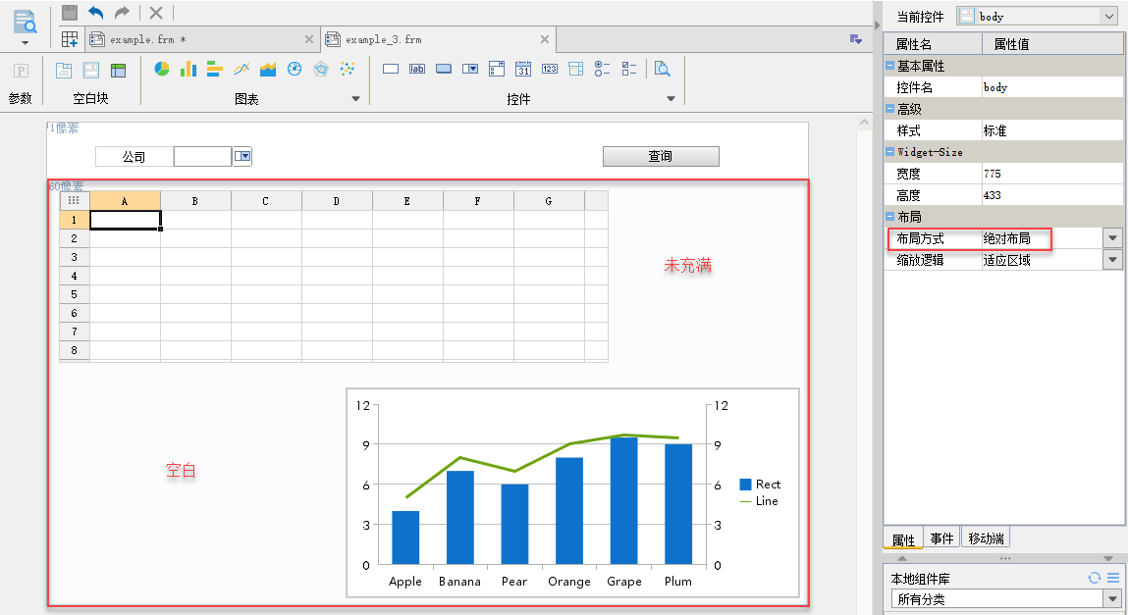
Task: Edit the 控件名 body value
Action: [x=1051, y=87]
